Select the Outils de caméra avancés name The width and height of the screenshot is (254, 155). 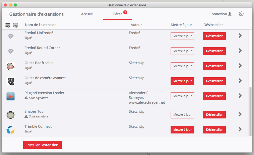click(x=46, y=78)
